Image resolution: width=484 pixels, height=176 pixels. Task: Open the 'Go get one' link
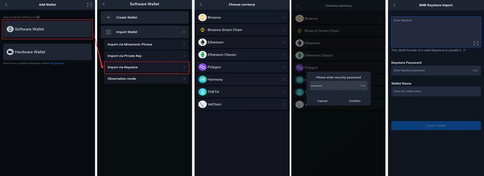coord(57,63)
